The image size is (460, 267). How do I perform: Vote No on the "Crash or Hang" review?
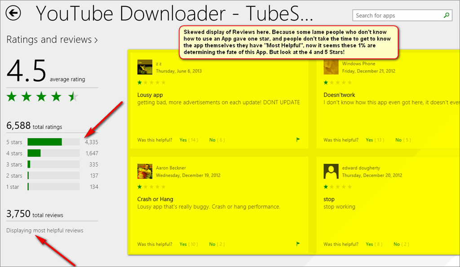212,244
